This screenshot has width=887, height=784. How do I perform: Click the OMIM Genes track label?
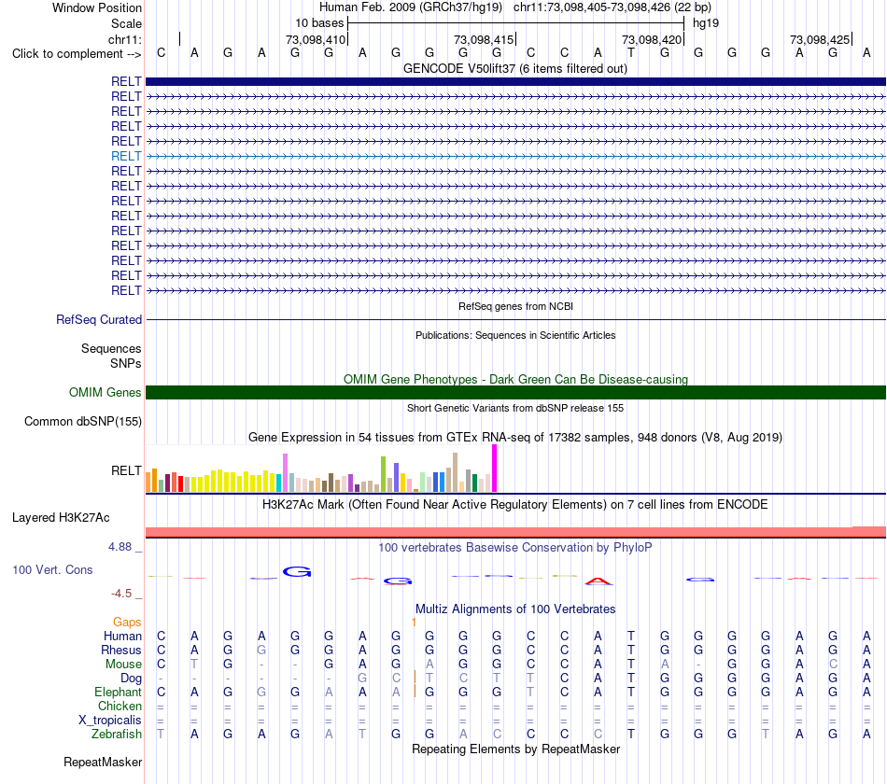[x=105, y=393]
